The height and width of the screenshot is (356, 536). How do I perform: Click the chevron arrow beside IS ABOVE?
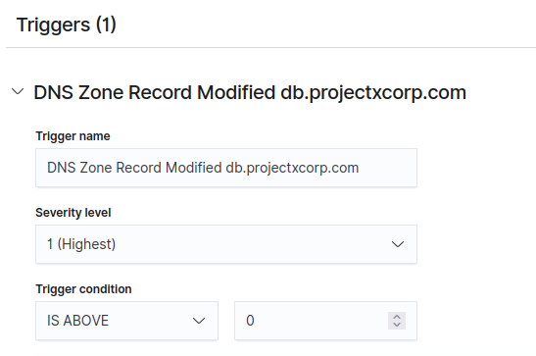199,321
